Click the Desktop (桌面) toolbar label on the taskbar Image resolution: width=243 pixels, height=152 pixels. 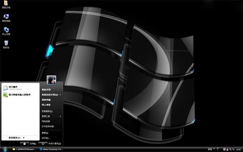pos(210,149)
